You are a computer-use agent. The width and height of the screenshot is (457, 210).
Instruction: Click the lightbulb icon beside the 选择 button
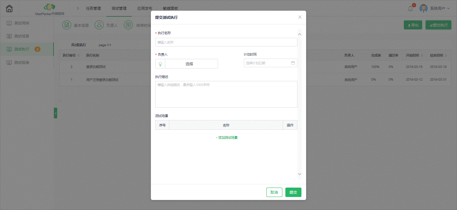click(160, 64)
